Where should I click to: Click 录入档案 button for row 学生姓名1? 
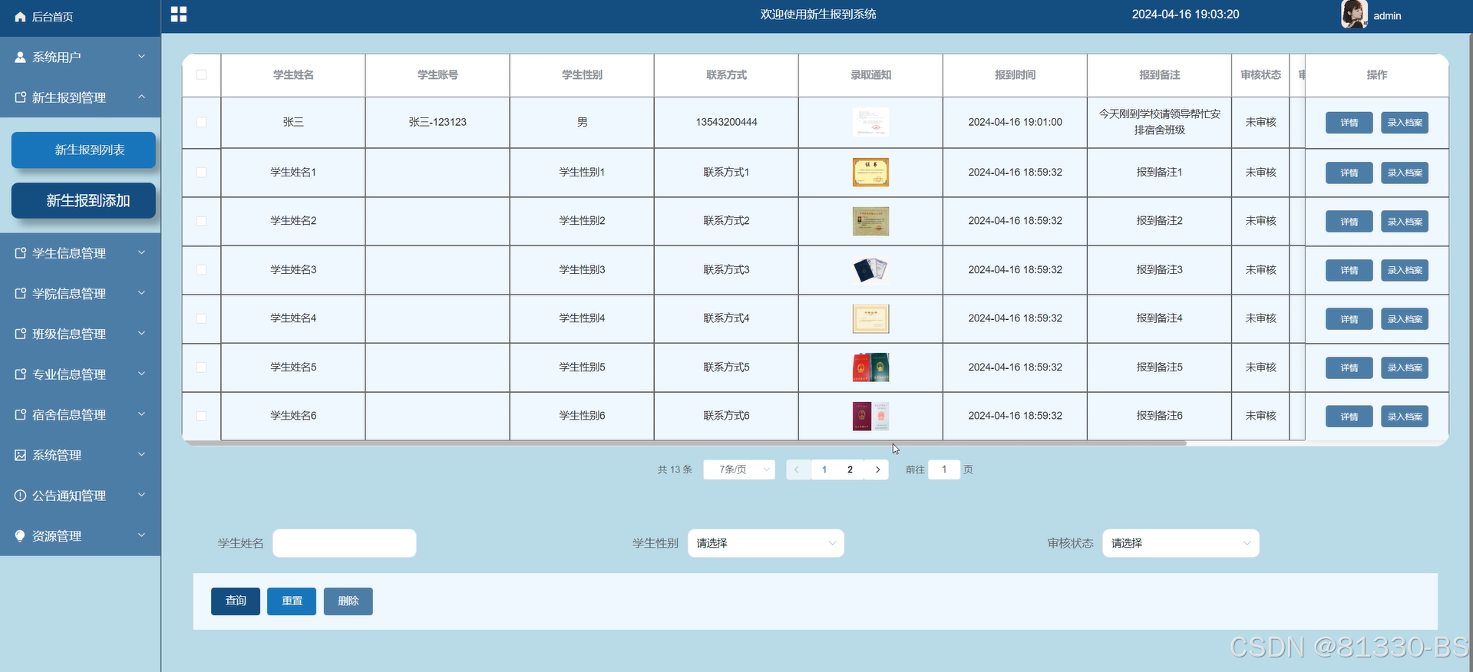pos(1405,173)
